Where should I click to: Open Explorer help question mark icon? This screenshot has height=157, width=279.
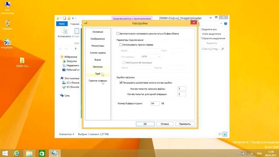[x=226, y=24]
